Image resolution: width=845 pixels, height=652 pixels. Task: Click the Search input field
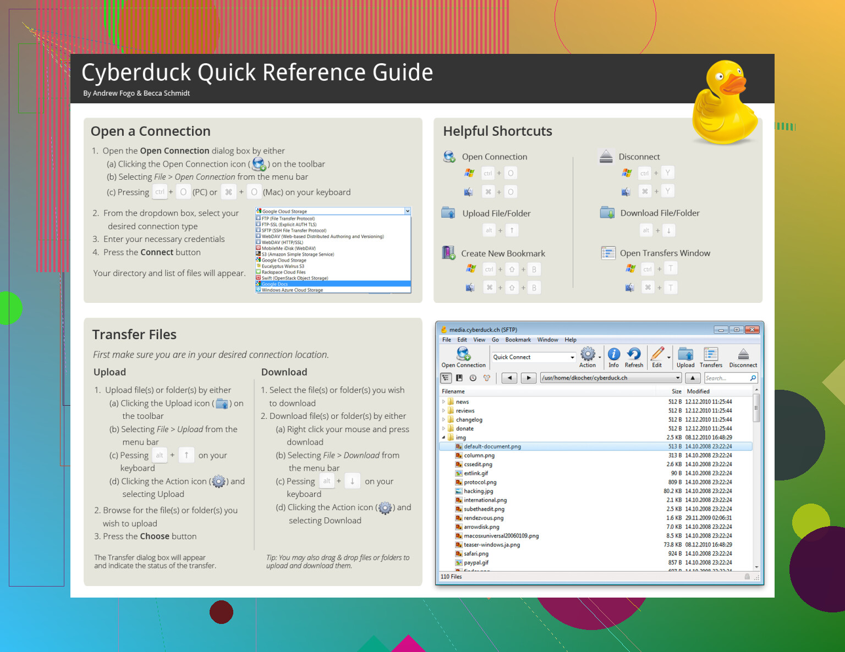point(726,378)
